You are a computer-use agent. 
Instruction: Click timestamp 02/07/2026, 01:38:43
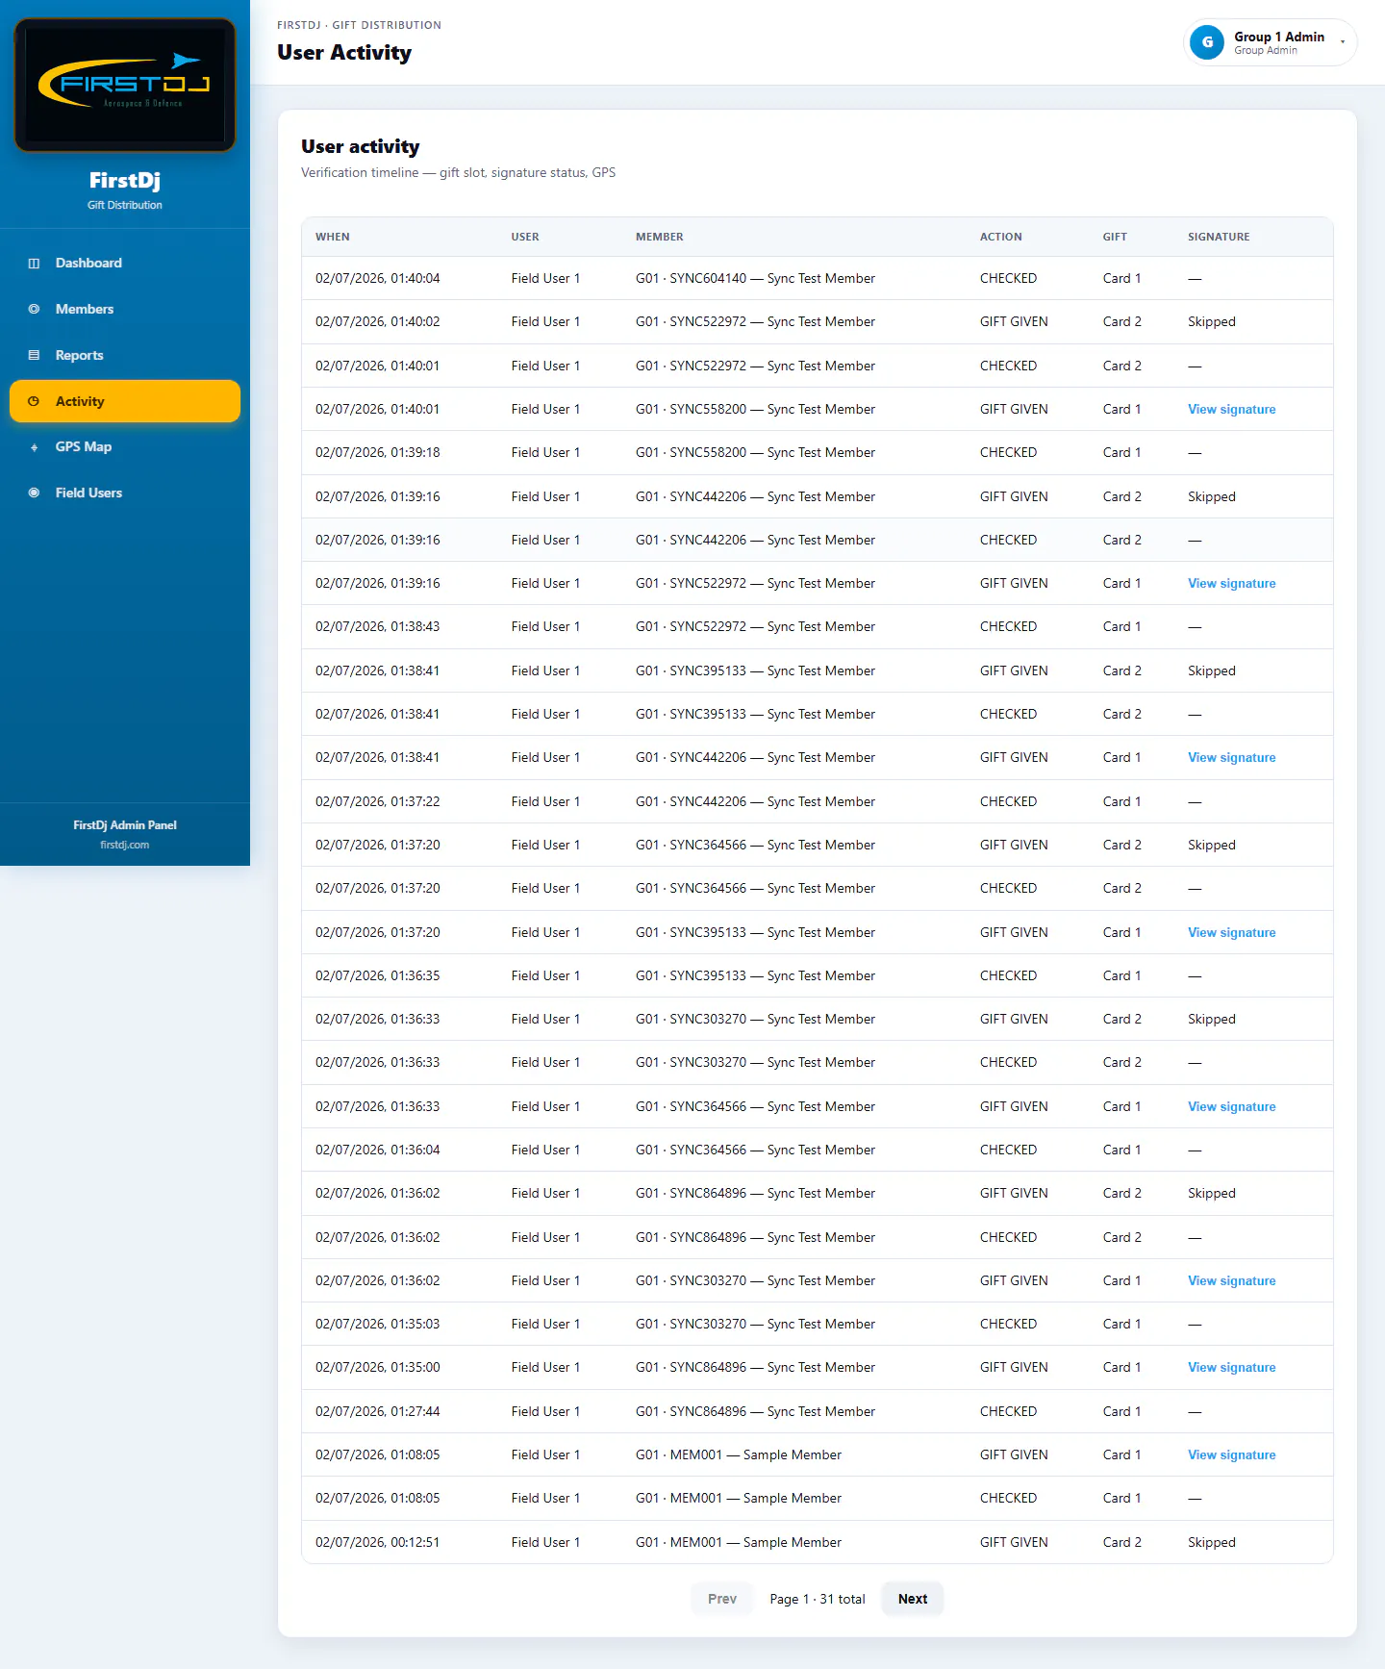click(378, 627)
